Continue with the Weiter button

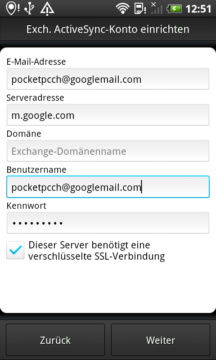(x=161, y=340)
